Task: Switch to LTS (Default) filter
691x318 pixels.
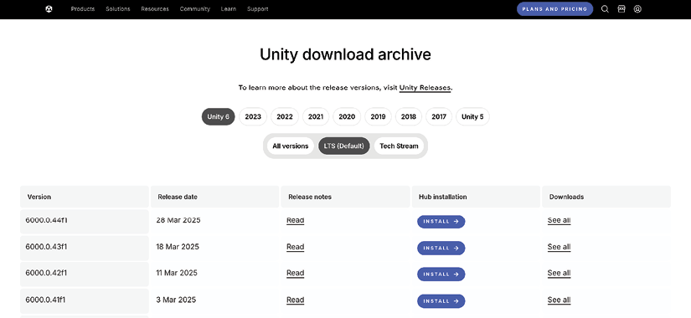Action: pos(344,146)
